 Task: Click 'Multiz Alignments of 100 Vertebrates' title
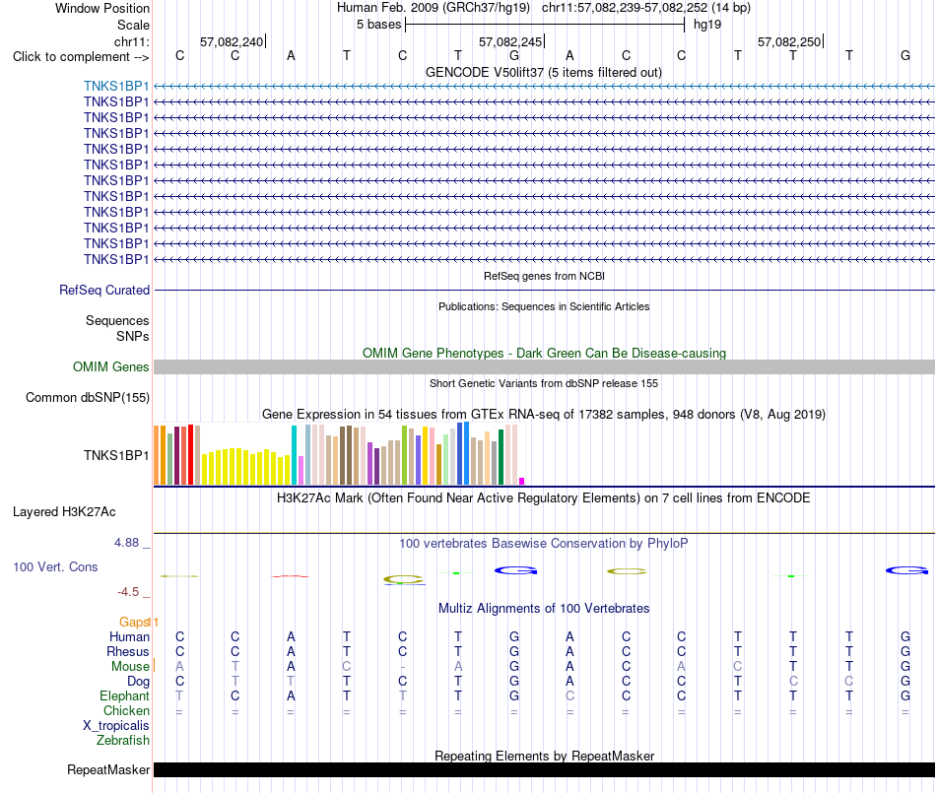coord(544,608)
